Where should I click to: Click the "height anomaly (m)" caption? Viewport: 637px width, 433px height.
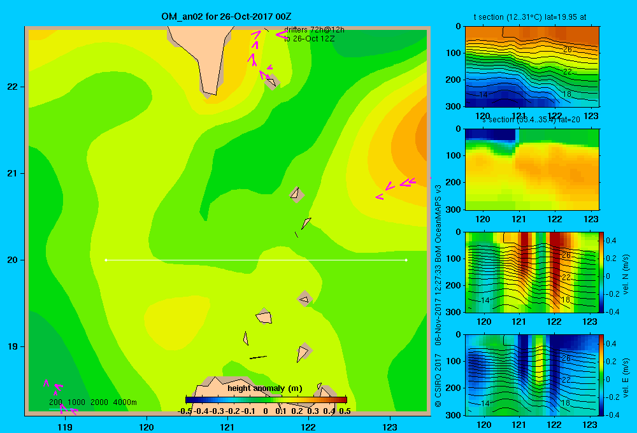click(x=265, y=388)
